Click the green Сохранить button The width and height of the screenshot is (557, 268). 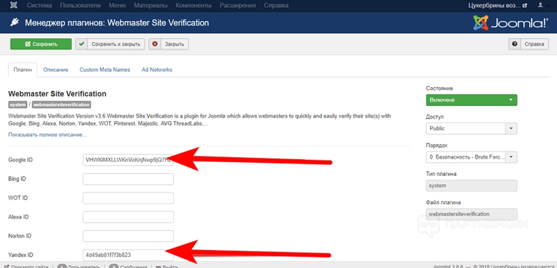coord(41,45)
